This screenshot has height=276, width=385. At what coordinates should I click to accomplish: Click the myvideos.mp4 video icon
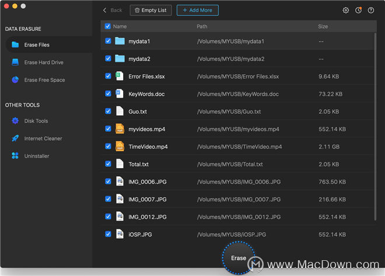pyautogui.click(x=120, y=129)
